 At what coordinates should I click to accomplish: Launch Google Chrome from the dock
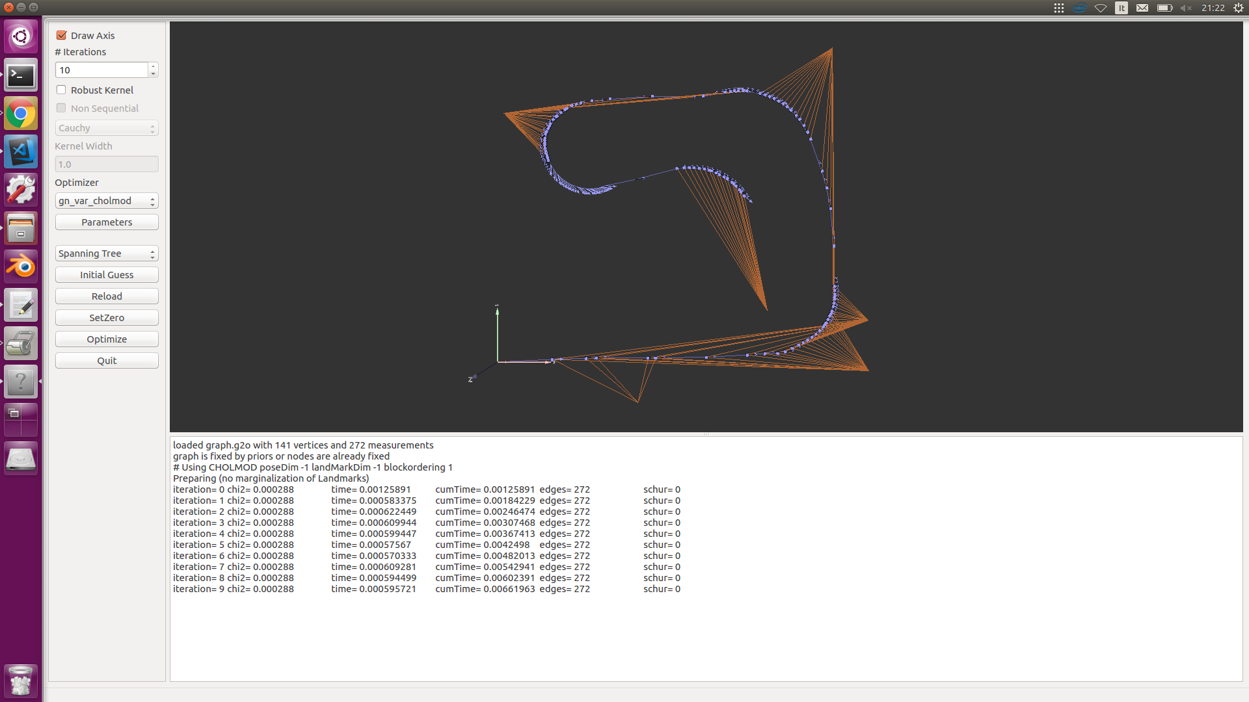(21, 113)
